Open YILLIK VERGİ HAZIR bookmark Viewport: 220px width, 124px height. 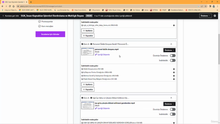[44, 10]
